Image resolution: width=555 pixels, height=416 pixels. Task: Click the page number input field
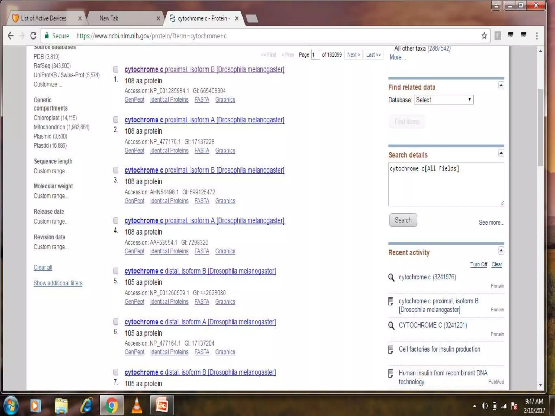(x=315, y=55)
